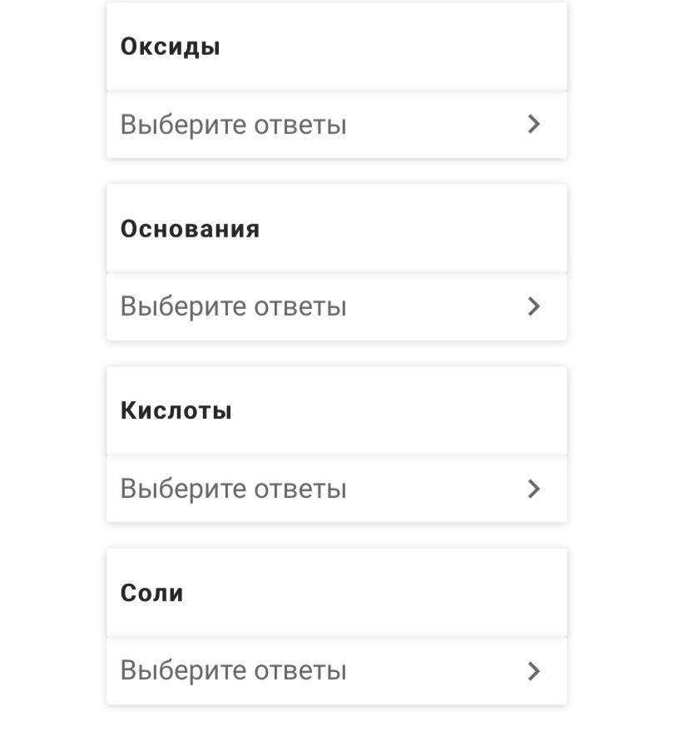Click the white header panel of the Оксиды card
The image size is (689, 732).
coord(391,47)
